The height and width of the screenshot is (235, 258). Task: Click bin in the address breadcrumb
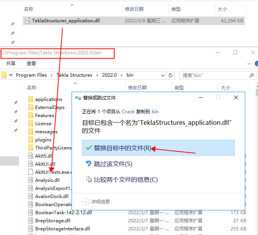pyautogui.click(x=130, y=75)
